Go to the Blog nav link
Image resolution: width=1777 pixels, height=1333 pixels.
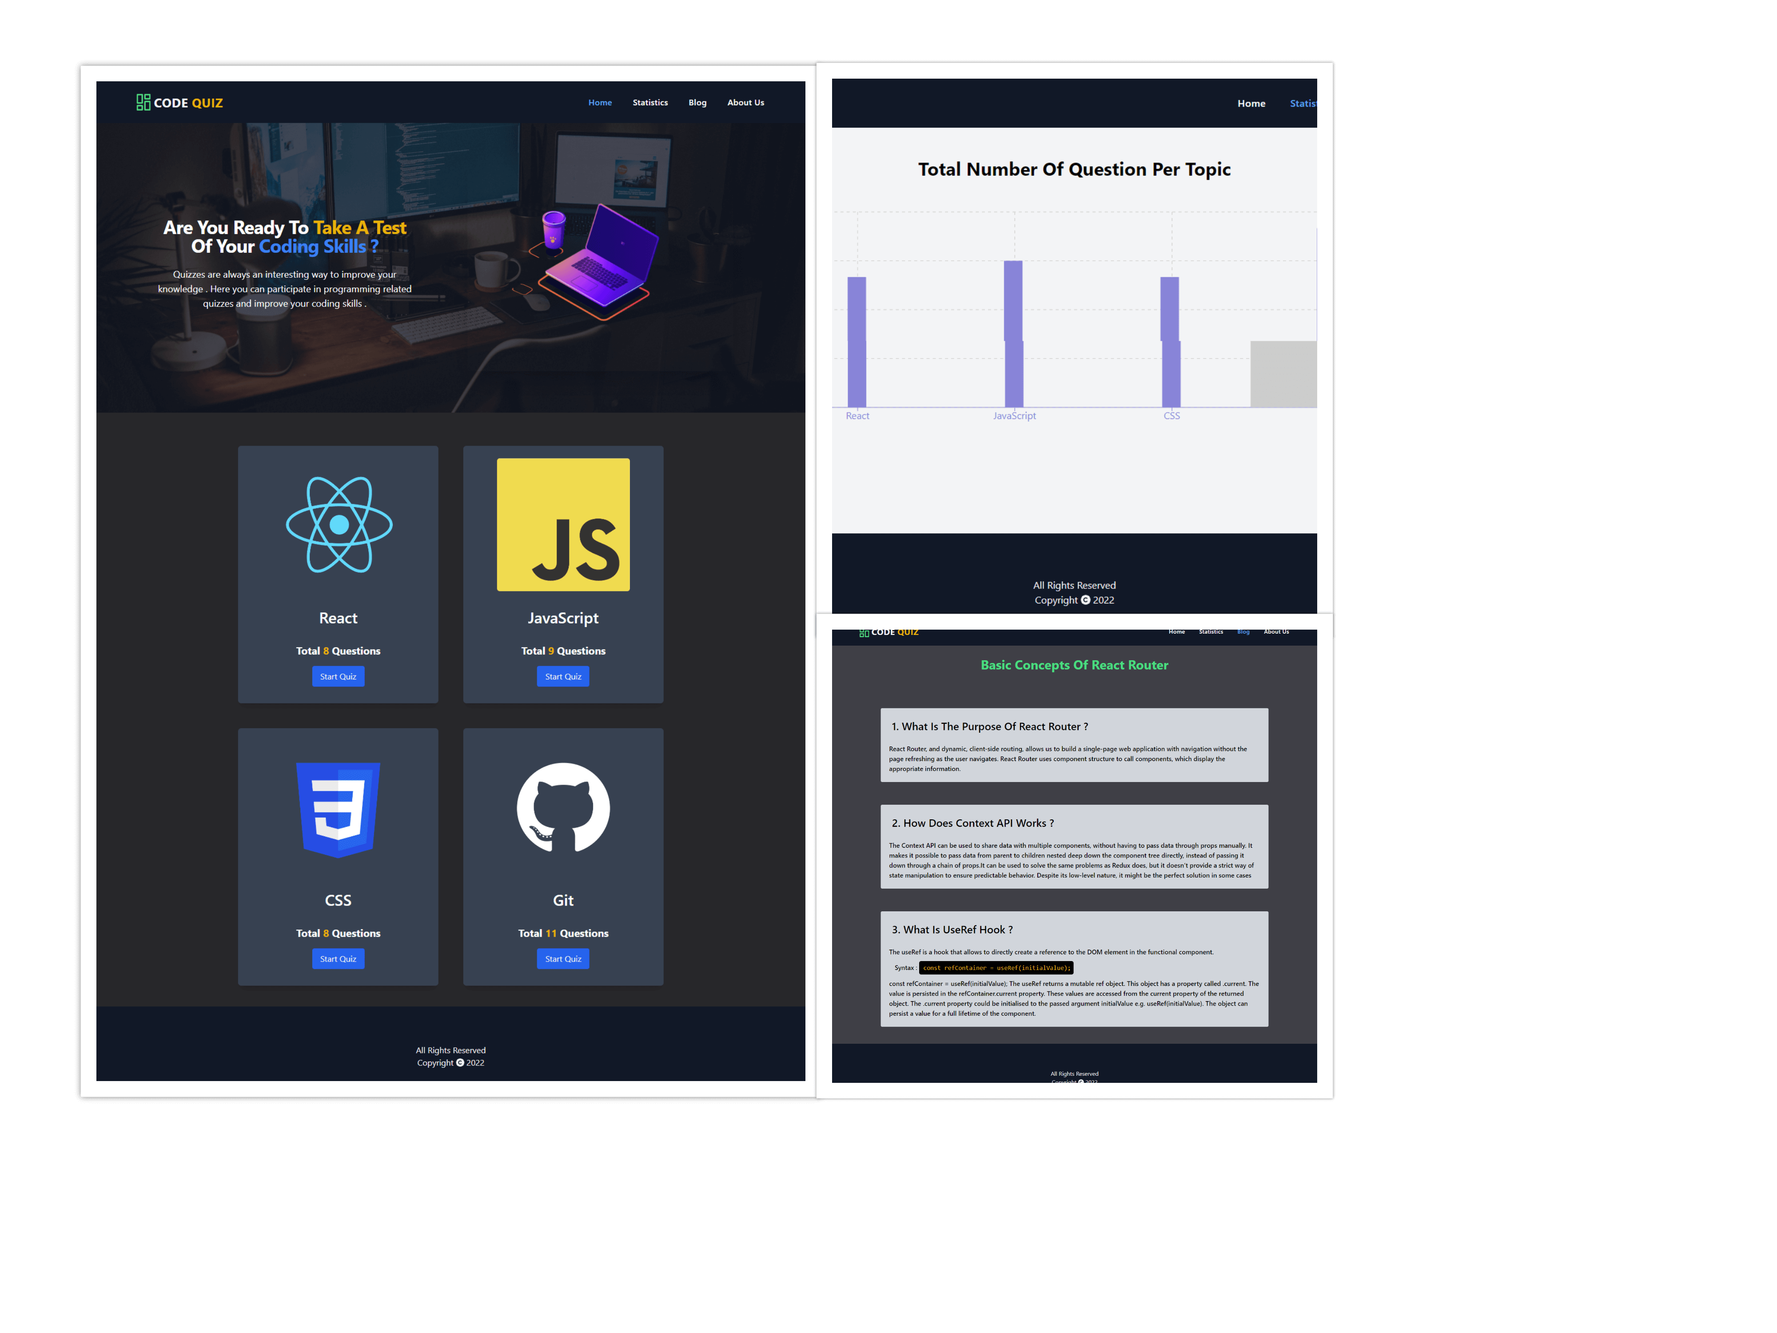[x=697, y=103]
